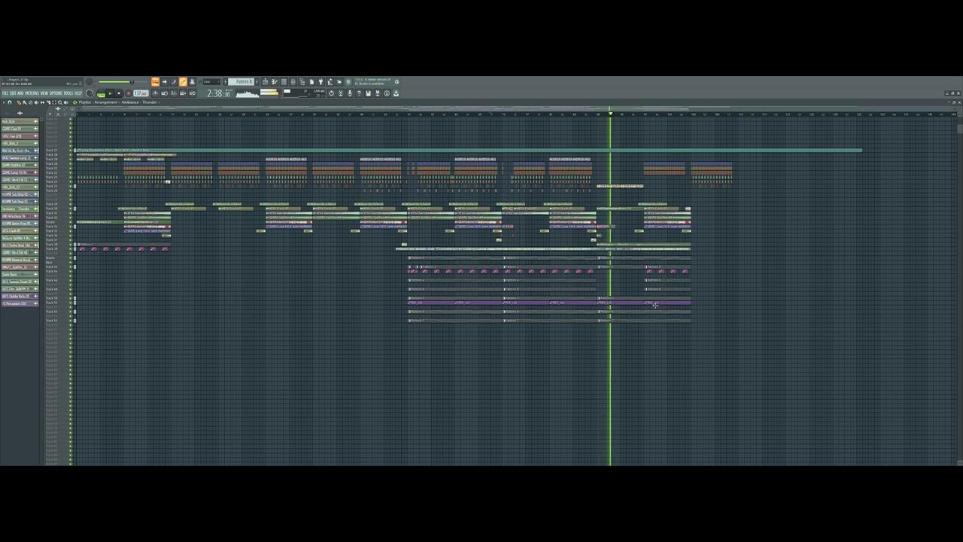The width and height of the screenshot is (963, 542).
Task: Toggle the metronome button
Action: (x=155, y=93)
